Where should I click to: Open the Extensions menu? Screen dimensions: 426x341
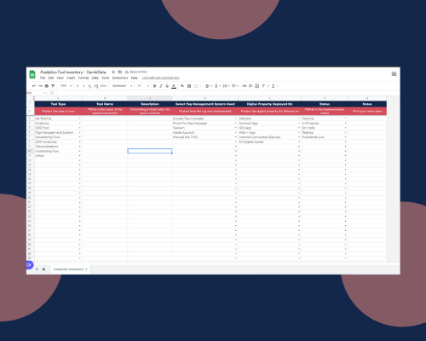pos(120,78)
